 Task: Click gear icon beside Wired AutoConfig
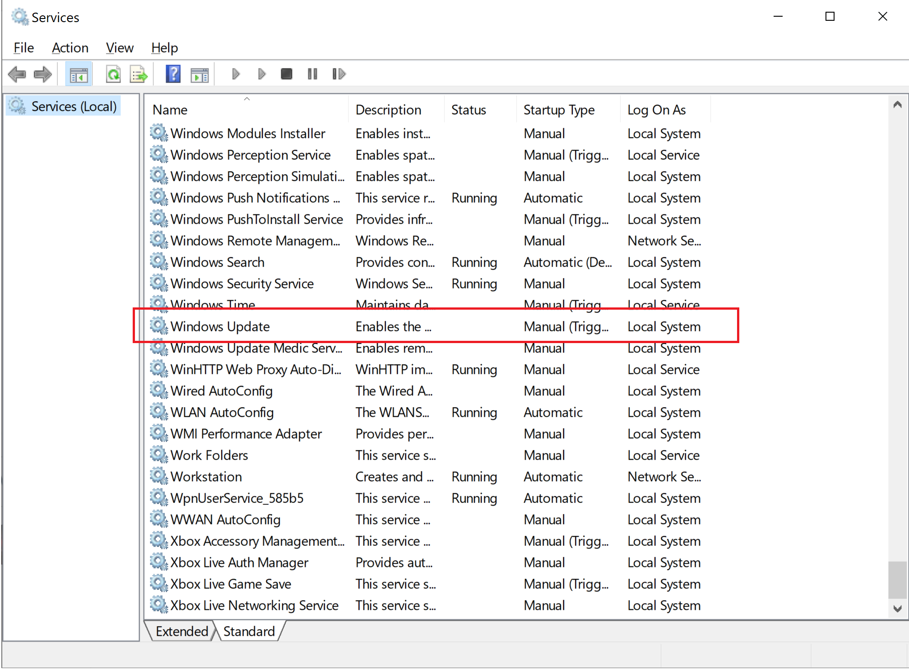[x=159, y=390]
